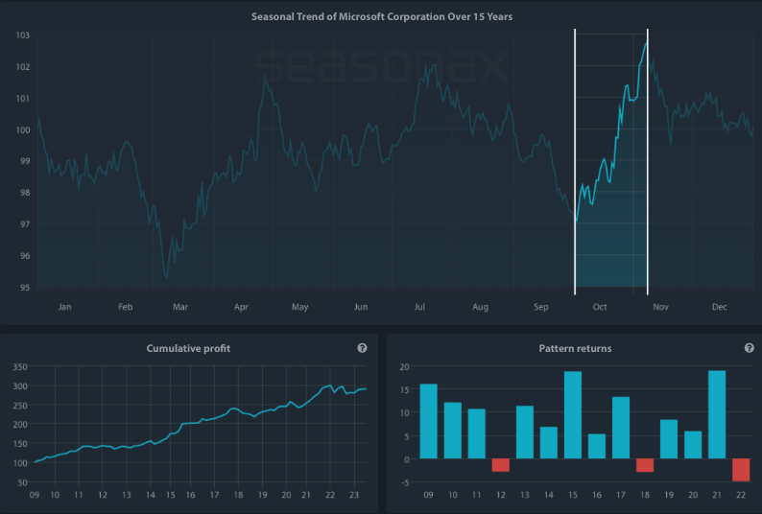The height and width of the screenshot is (514, 762).
Task: Click the 15 year label under Pattern returns
Action: (573, 495)
